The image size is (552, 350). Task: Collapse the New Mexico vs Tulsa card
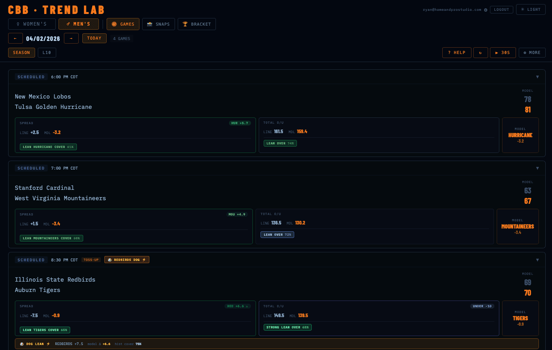tap(537, 77)
